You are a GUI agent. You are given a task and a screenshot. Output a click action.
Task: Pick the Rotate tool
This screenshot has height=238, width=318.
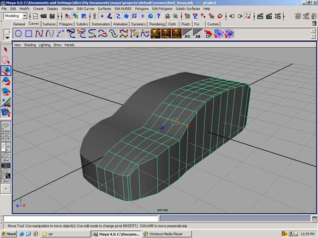(6, 81)
